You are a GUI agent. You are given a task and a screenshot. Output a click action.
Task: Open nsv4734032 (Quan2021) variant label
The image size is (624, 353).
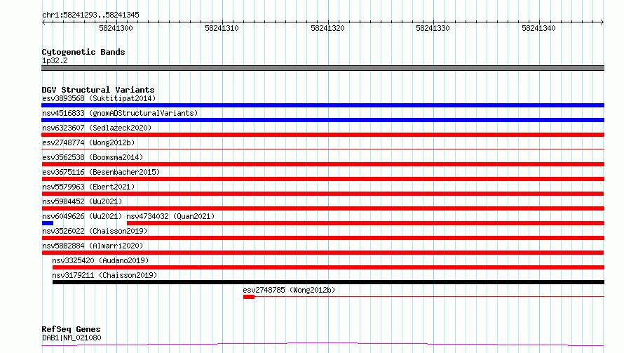click(x=170, y=216)
